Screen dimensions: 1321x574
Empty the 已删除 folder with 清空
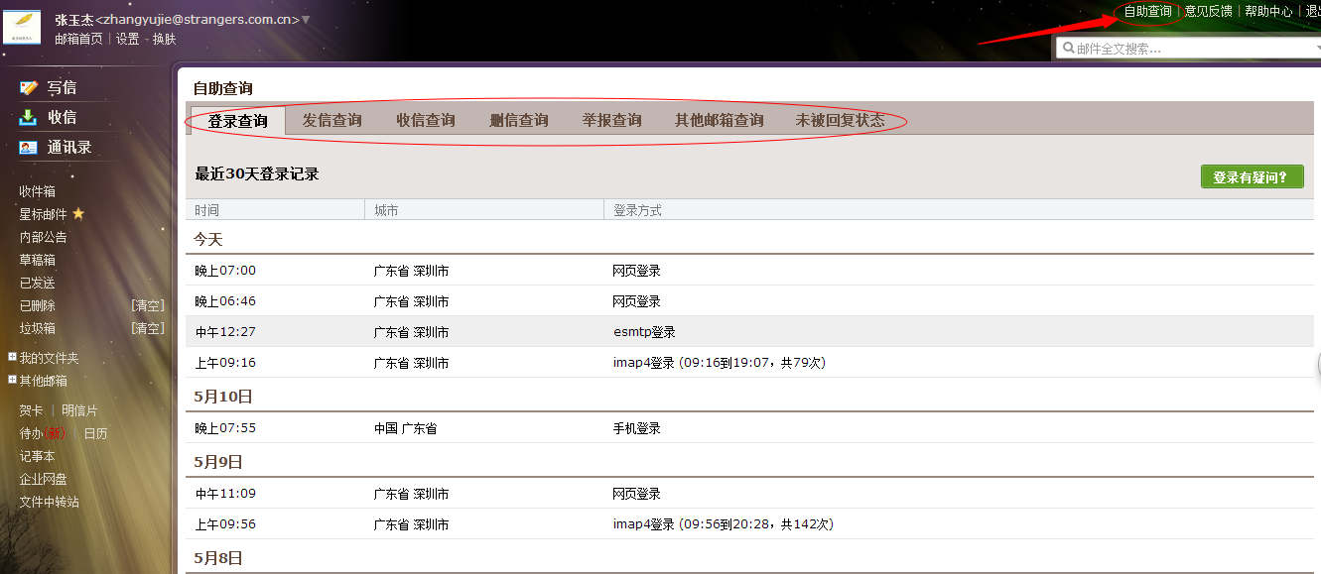pos(148,305)
